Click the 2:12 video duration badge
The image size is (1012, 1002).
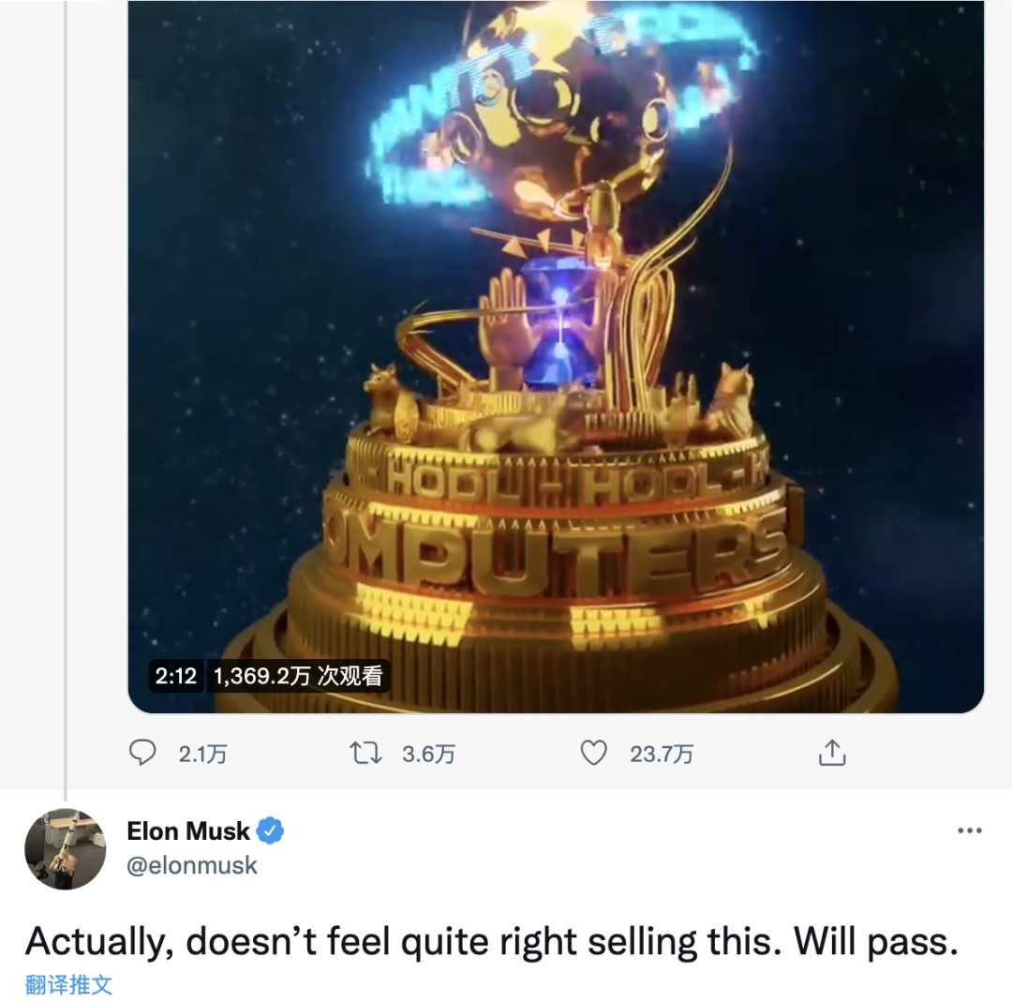[x=175, y=676]
